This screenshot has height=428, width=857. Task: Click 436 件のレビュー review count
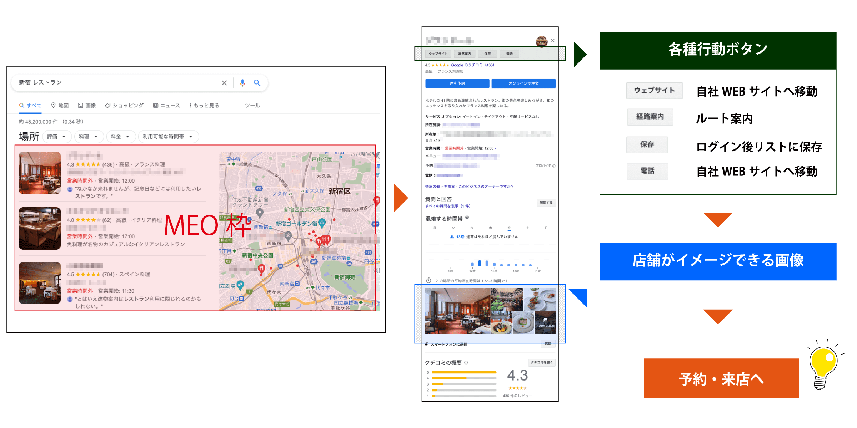517,396
